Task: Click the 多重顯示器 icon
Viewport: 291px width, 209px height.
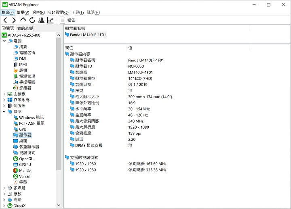Action: pyautogui.click(x=16, y=147)
